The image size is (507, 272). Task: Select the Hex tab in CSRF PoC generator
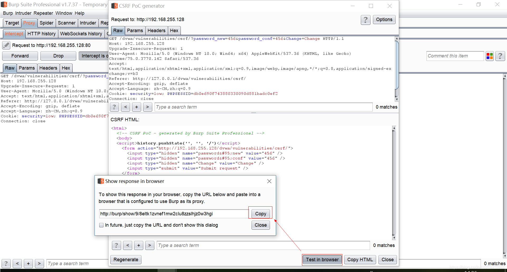point(174,31)
